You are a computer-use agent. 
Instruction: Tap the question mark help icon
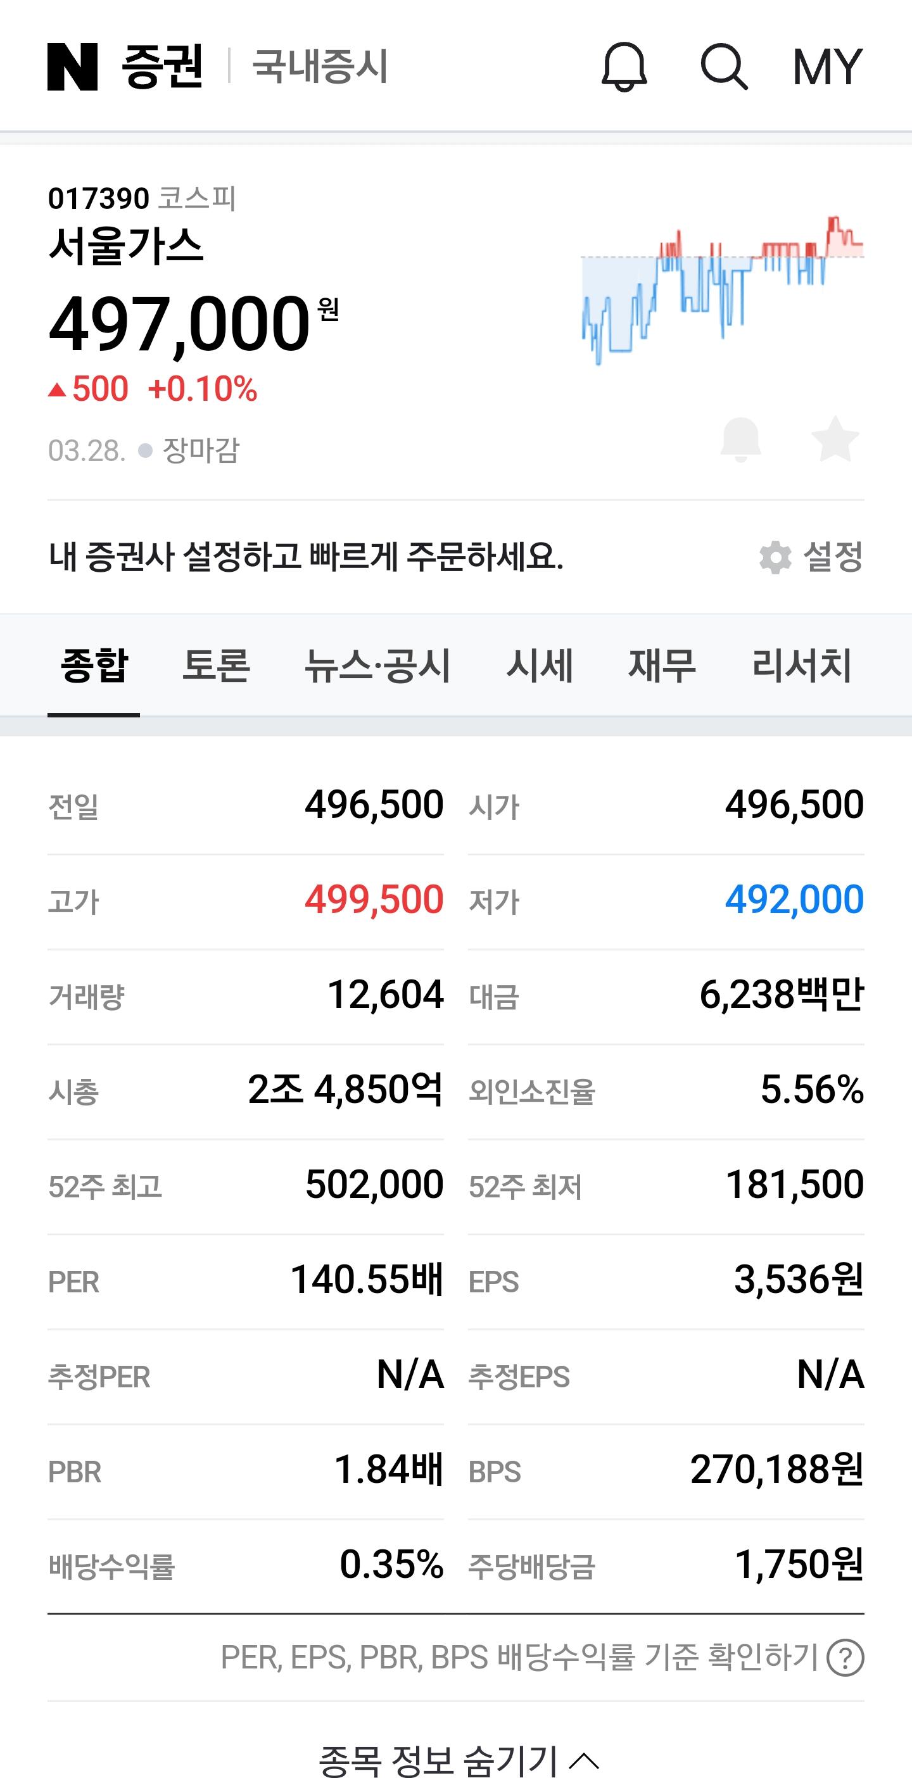point(845,1657)
